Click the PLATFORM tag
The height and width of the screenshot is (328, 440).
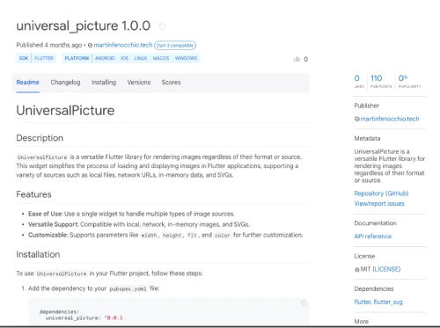[x=77, y=58]
